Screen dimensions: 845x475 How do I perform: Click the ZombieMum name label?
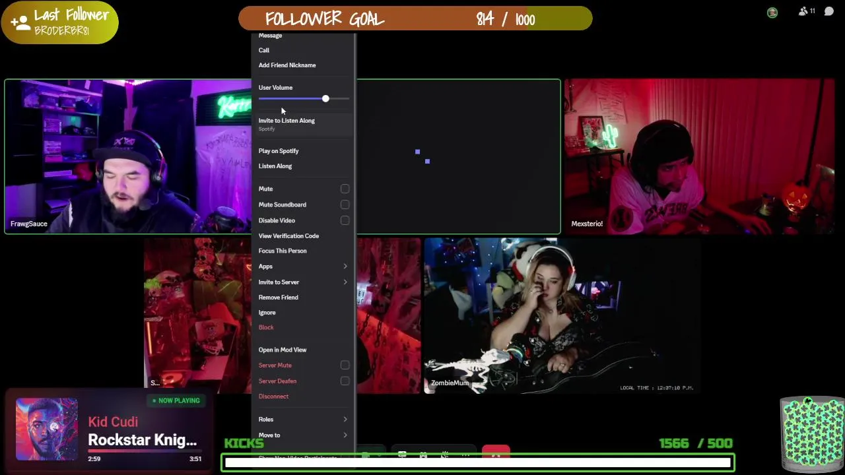pyautogui.click(x=450, y=383)
